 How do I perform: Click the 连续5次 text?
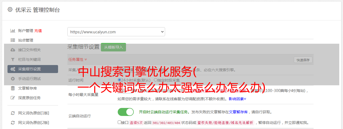(x=136, y=123)
